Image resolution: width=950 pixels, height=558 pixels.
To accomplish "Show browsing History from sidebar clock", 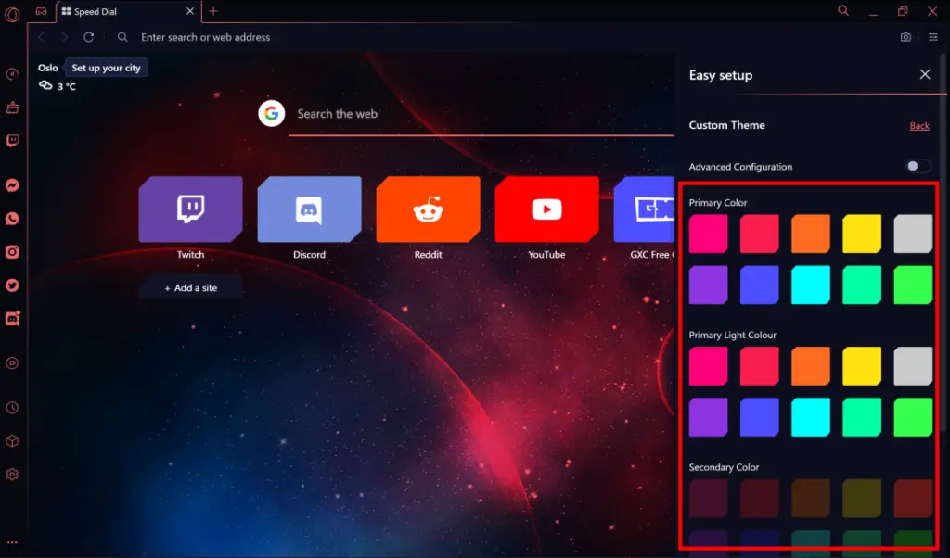I will point(12,407).
